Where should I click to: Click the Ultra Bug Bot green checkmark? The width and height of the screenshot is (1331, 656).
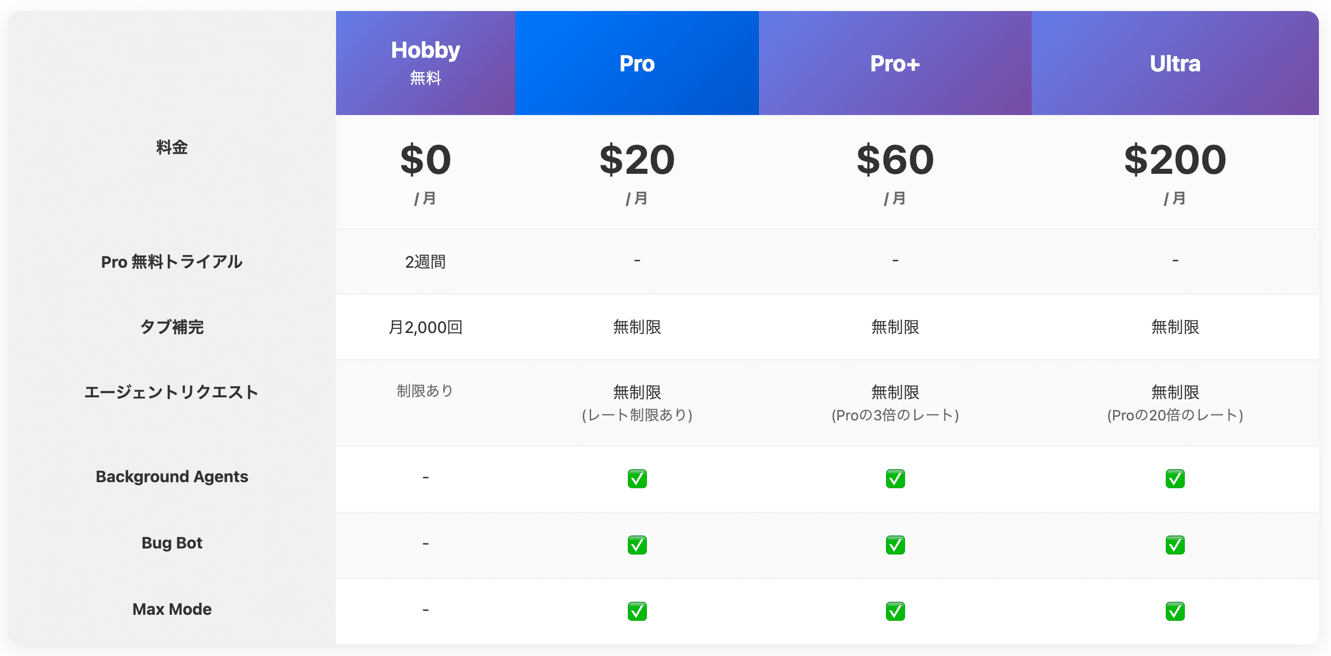tap(1174, 544)
